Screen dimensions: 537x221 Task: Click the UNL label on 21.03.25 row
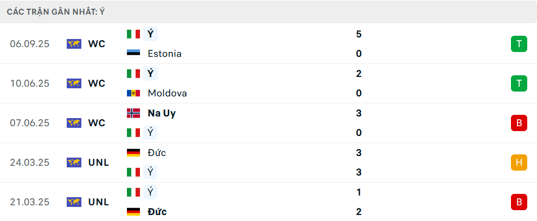99,202
